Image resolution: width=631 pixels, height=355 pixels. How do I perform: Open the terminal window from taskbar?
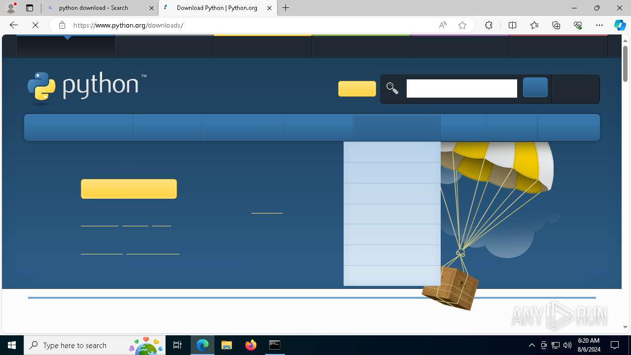[275, 345]
